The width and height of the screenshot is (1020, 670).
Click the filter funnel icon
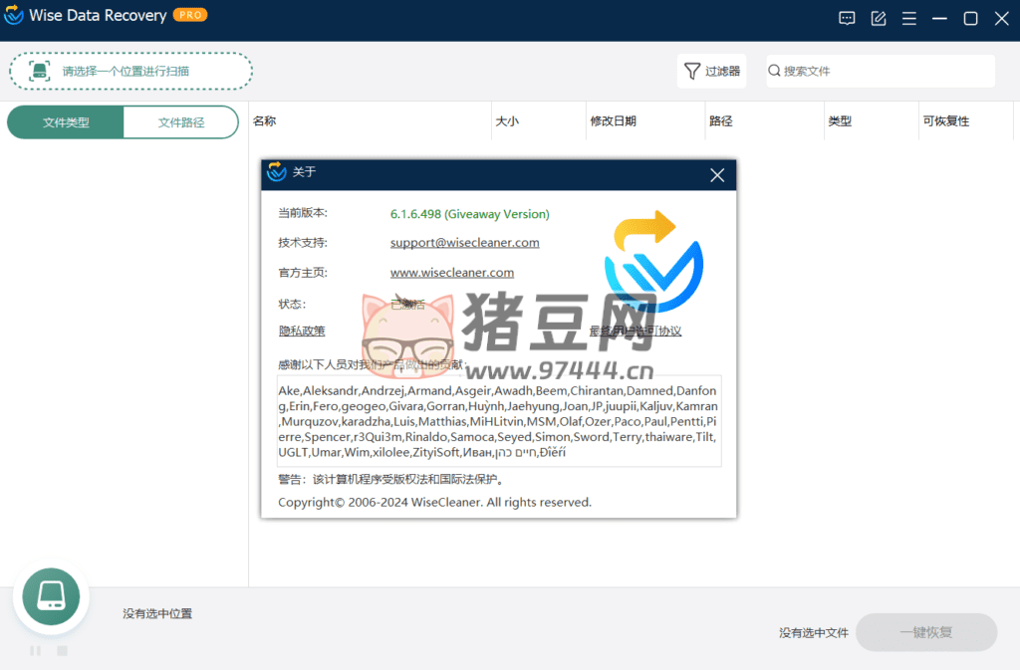[692, 71]
